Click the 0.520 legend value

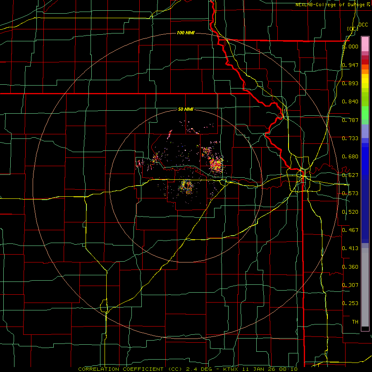coord(350,212)
